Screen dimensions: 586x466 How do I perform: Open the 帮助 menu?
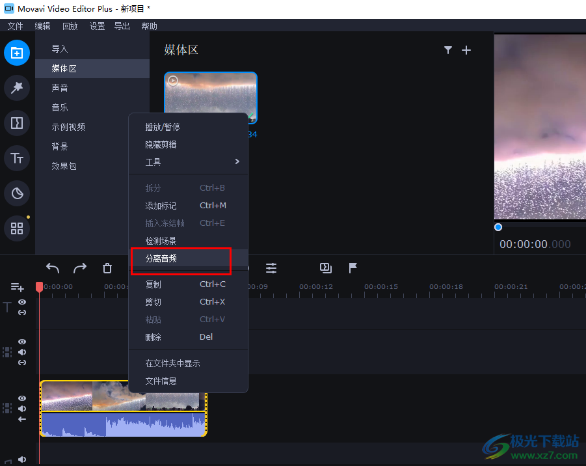[149, 26]
